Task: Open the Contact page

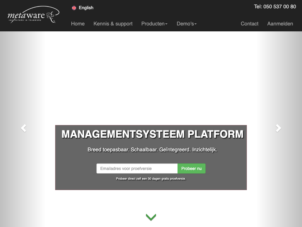Action: point(250,24)
